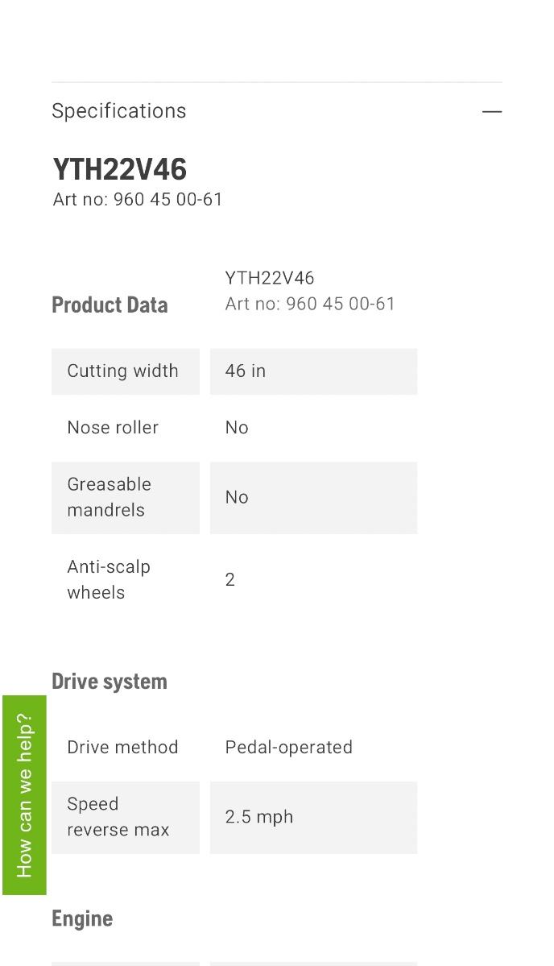Viewport: 554px width, 966px height.
Task: Select the YTH22V46 column header in table
Action: click(x=270, y=278)
